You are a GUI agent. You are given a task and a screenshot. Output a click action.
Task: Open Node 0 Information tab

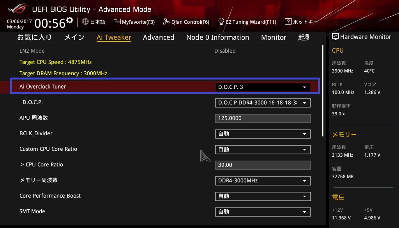click(x=217, y=37)
